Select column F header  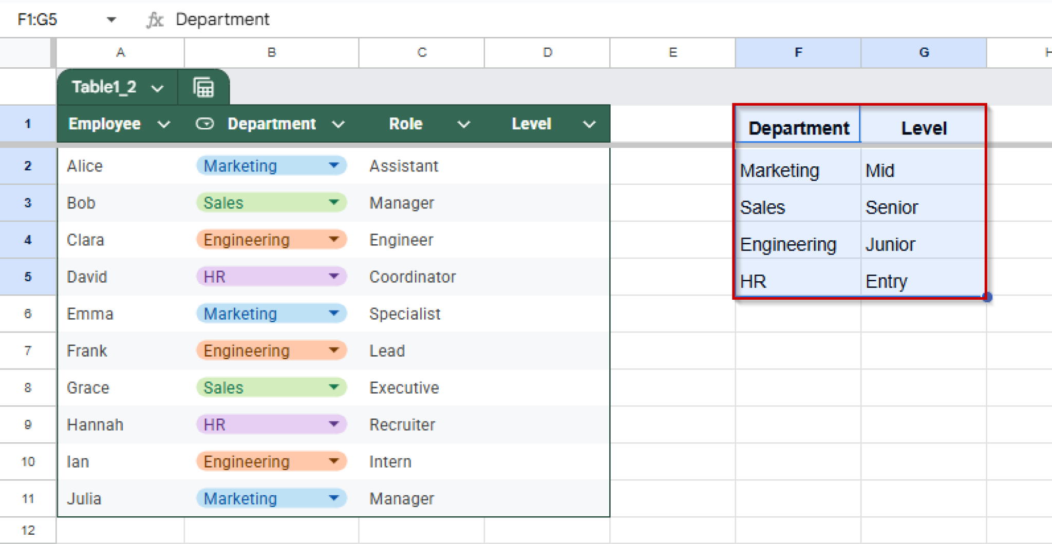point(797,52)
